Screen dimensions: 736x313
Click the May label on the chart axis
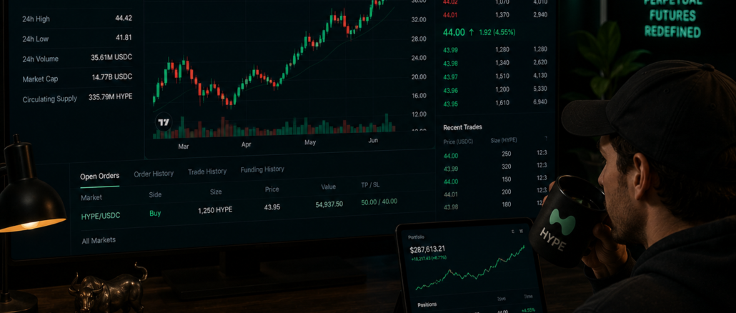(310, 143)
